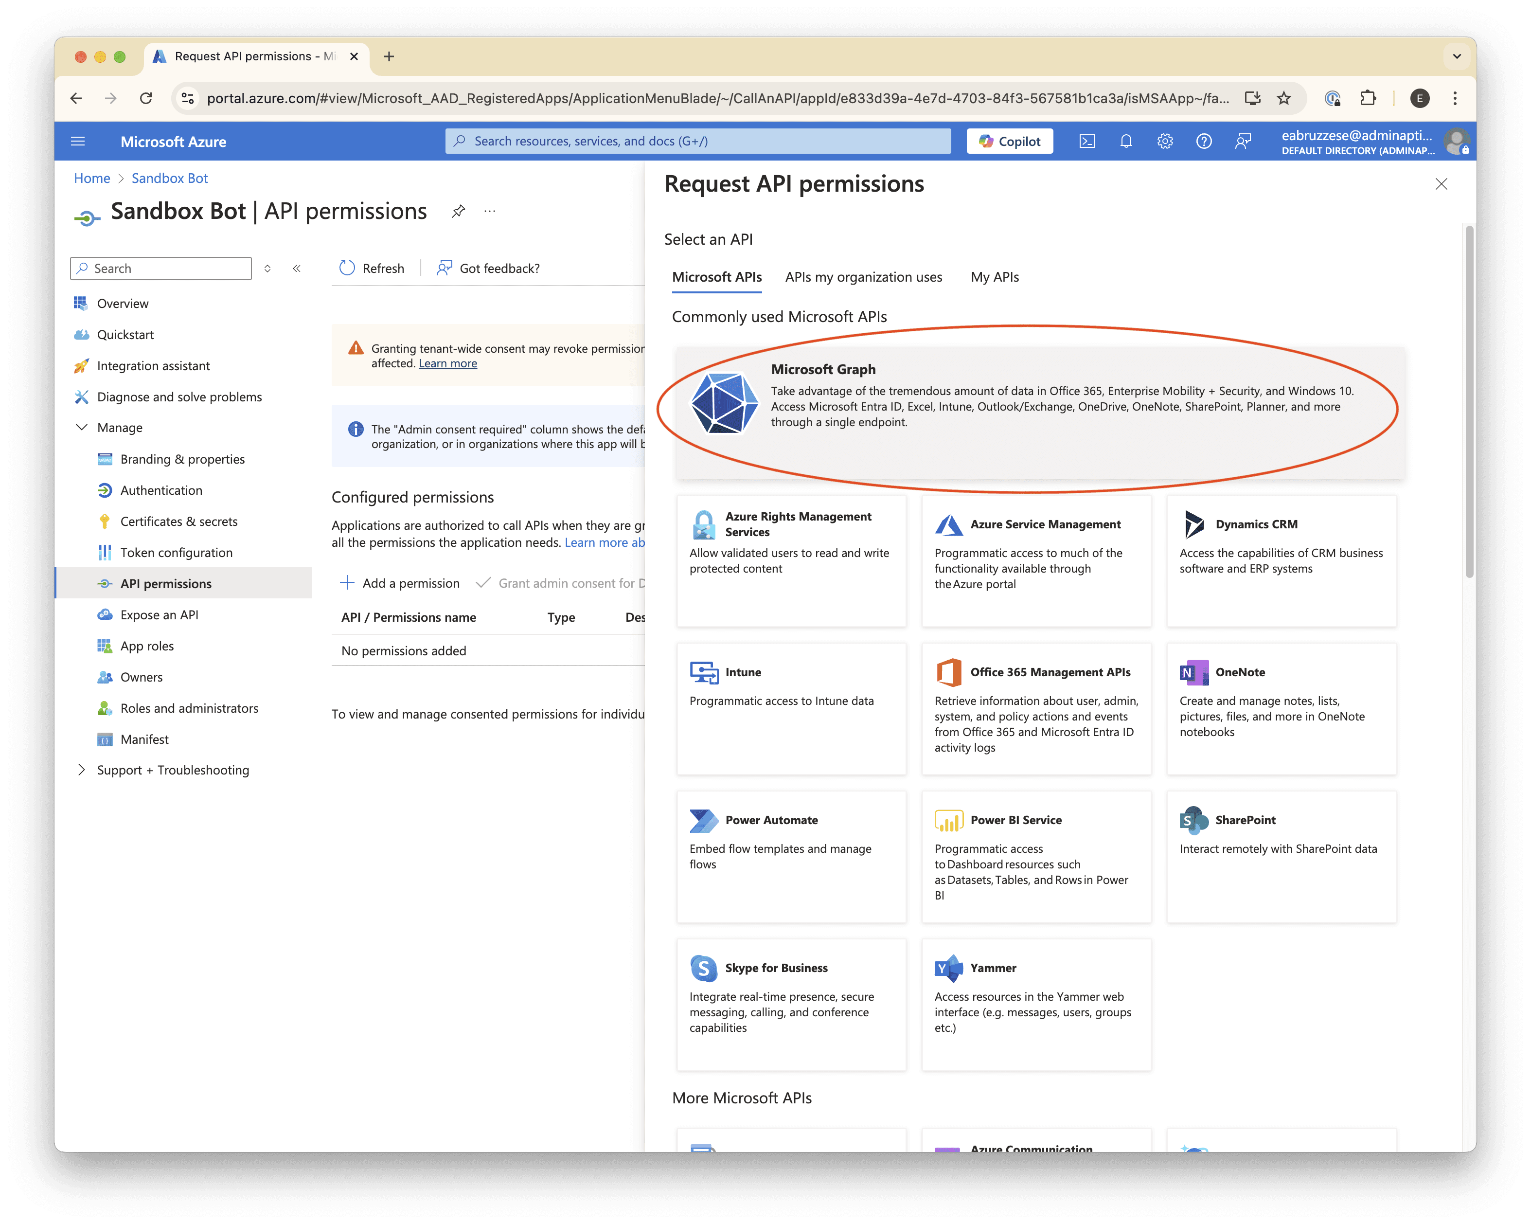Select the Microsoft Graph logo icon
The width and height of the screenshot is (1531, 1224).
[724, 403]
